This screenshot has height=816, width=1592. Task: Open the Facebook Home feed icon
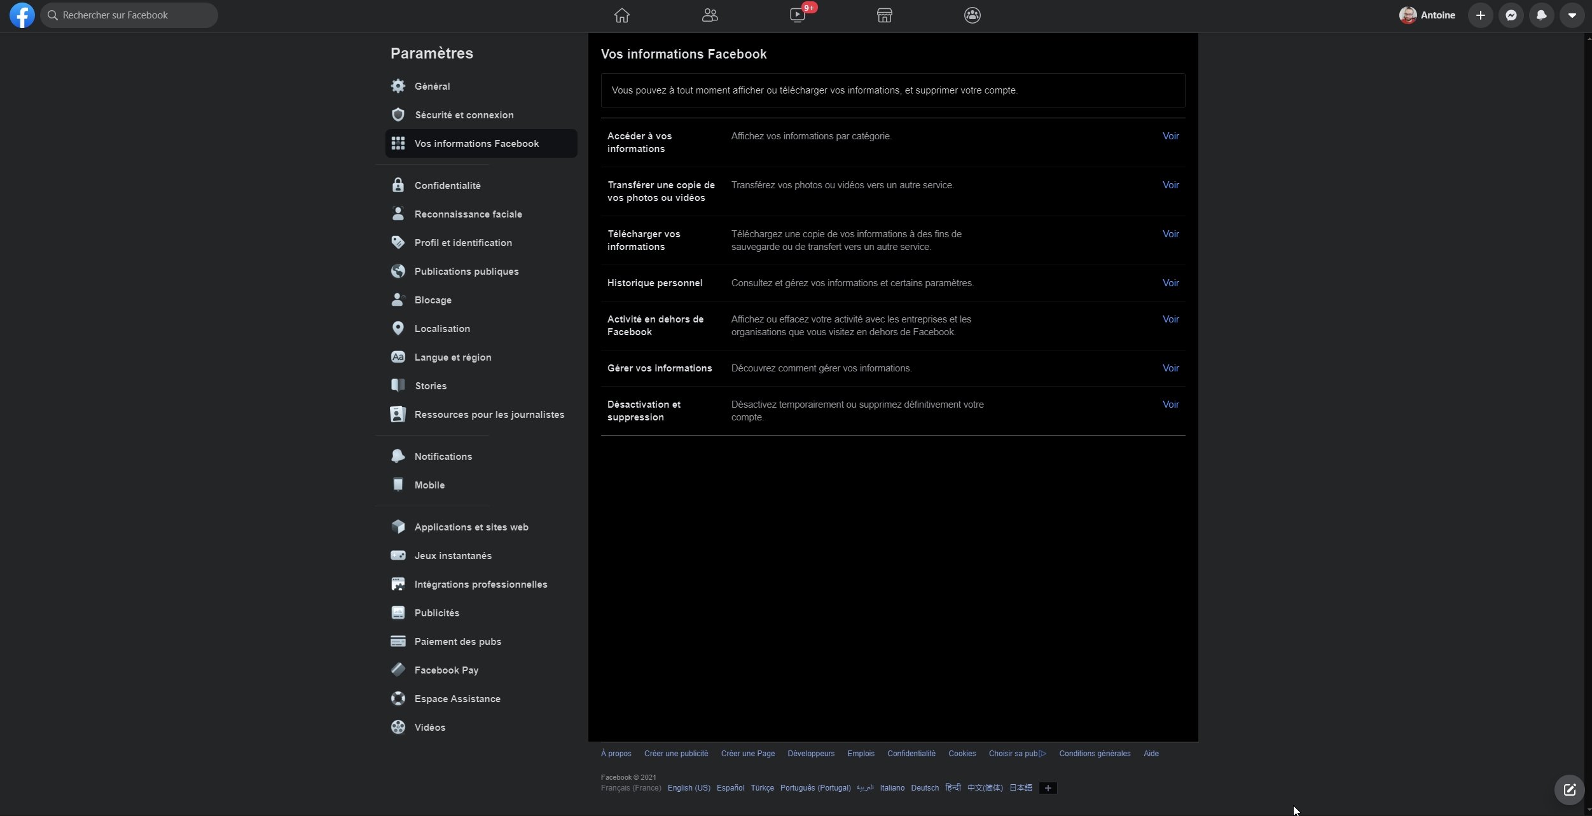(621, 15)
